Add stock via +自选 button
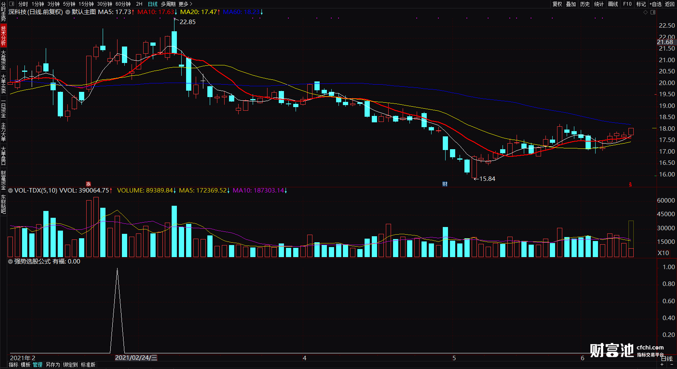 point(655,4)
